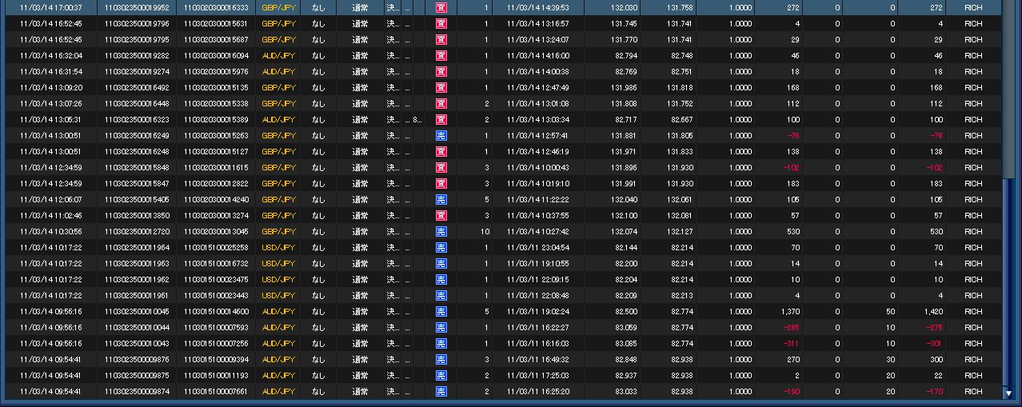Click the price 132.100
1022x407 pixels.
pos(624,216)
